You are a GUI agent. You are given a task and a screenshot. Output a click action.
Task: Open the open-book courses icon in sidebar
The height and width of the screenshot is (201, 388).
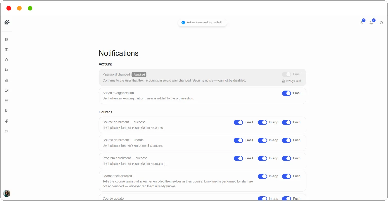point(7,50)
